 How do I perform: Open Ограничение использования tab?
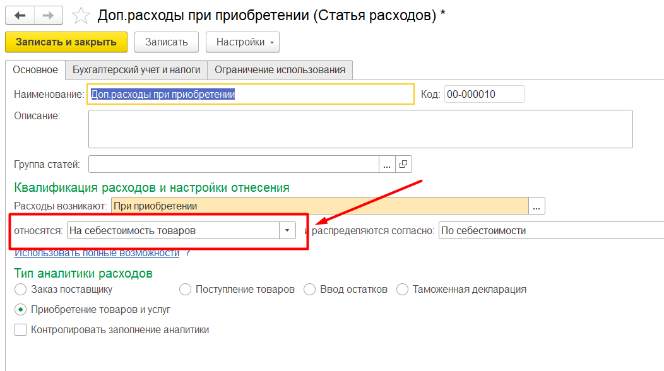280,70
